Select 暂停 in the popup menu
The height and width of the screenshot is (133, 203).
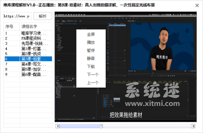click(91, 51)
